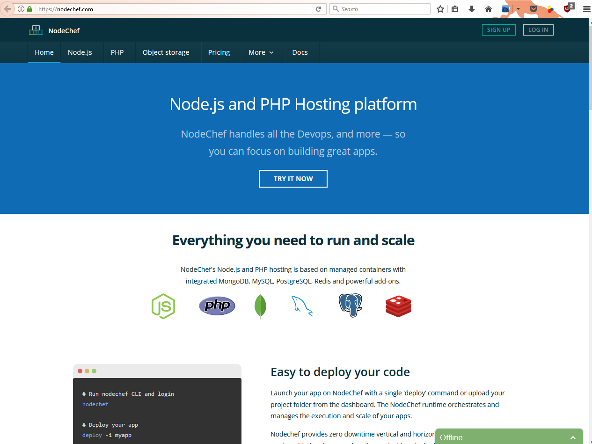Open the Offline chat bar
This screenshot has height=444, width=592.
(x=509, y=437)
